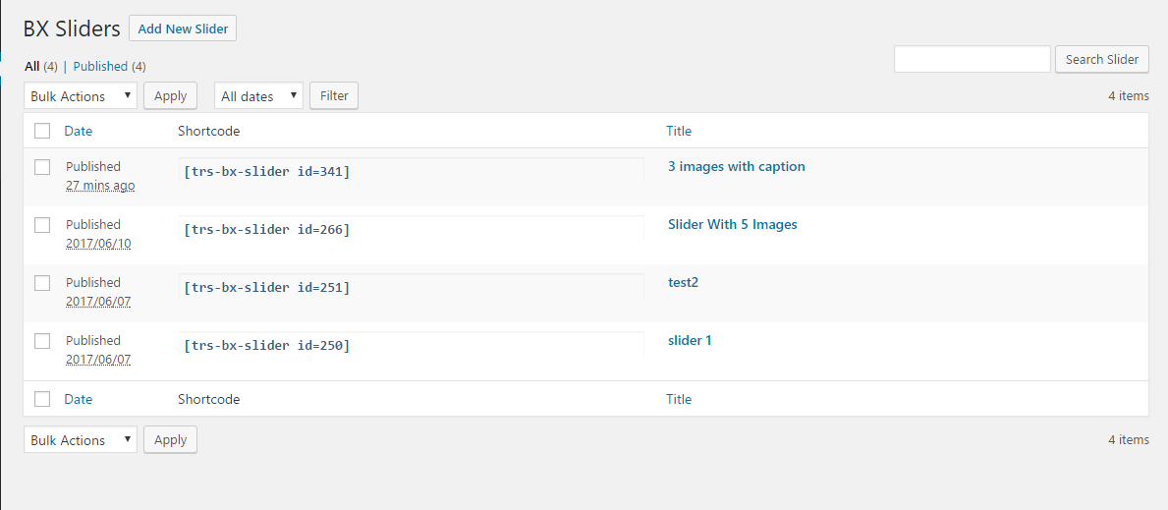The image size is (1168, 510).
Task: Select checkbox for '3 images with caption' row
Action: point(42,167)
